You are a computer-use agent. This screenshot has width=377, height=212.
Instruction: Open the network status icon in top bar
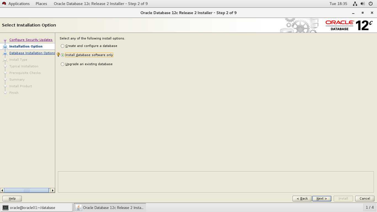coord(355,4)
